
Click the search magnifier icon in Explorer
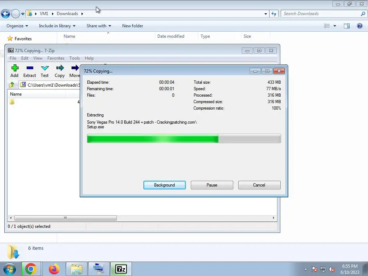coord(363,14)
